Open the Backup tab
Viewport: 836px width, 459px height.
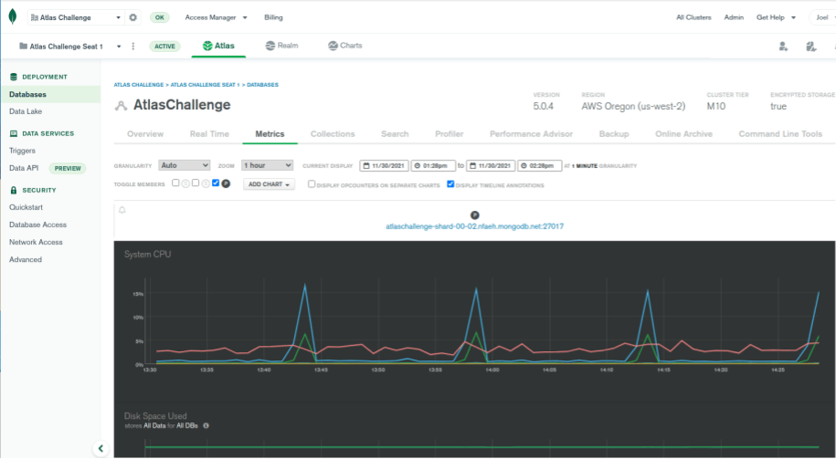pos(614,134)
